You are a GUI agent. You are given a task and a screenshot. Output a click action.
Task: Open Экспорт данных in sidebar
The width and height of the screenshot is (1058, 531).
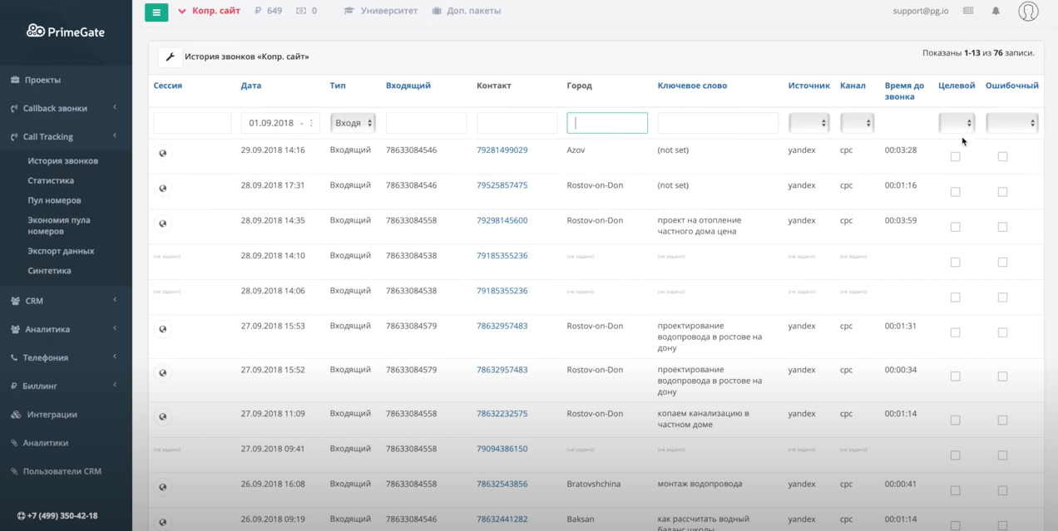[61, 251]
